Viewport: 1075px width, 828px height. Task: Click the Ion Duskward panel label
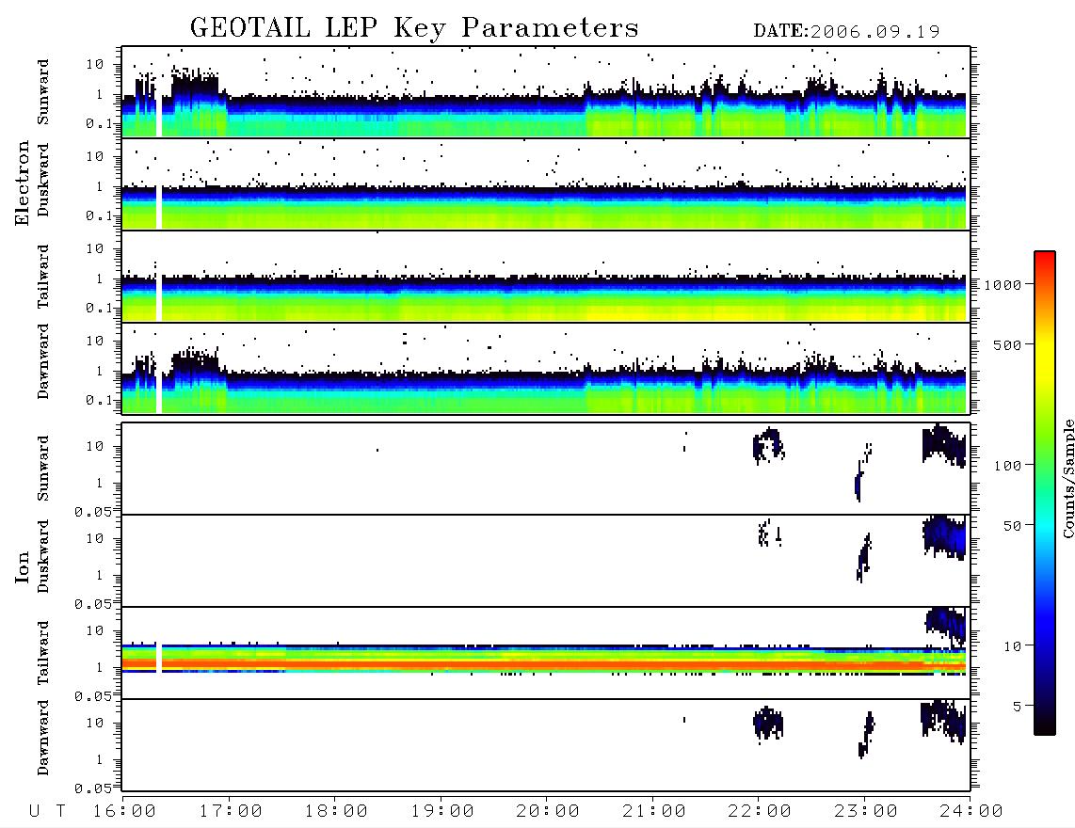tap(43, 557)
